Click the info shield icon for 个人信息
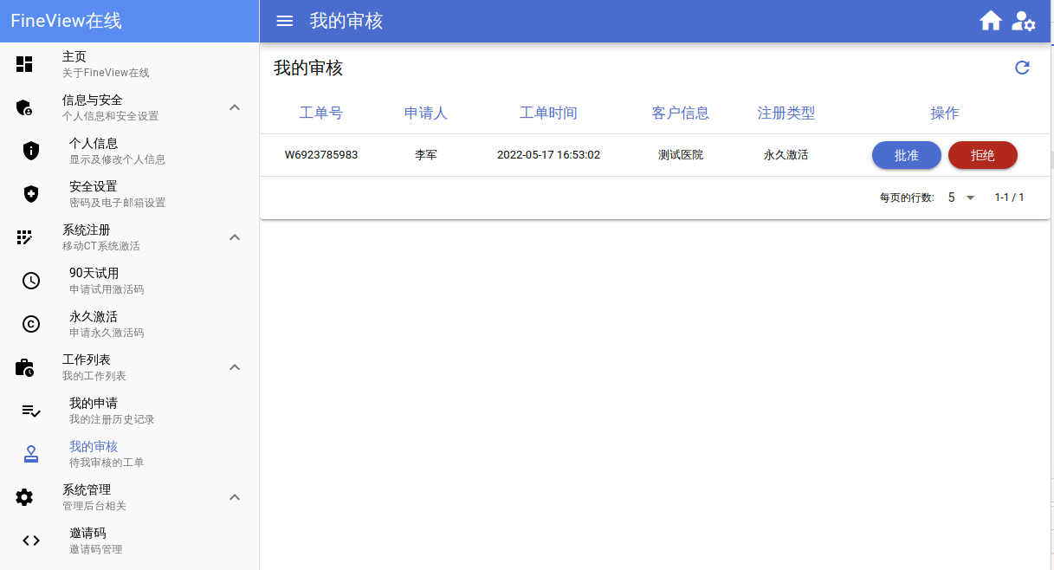The width and height of the screenshot is (1054, 570). coord(31,151)
